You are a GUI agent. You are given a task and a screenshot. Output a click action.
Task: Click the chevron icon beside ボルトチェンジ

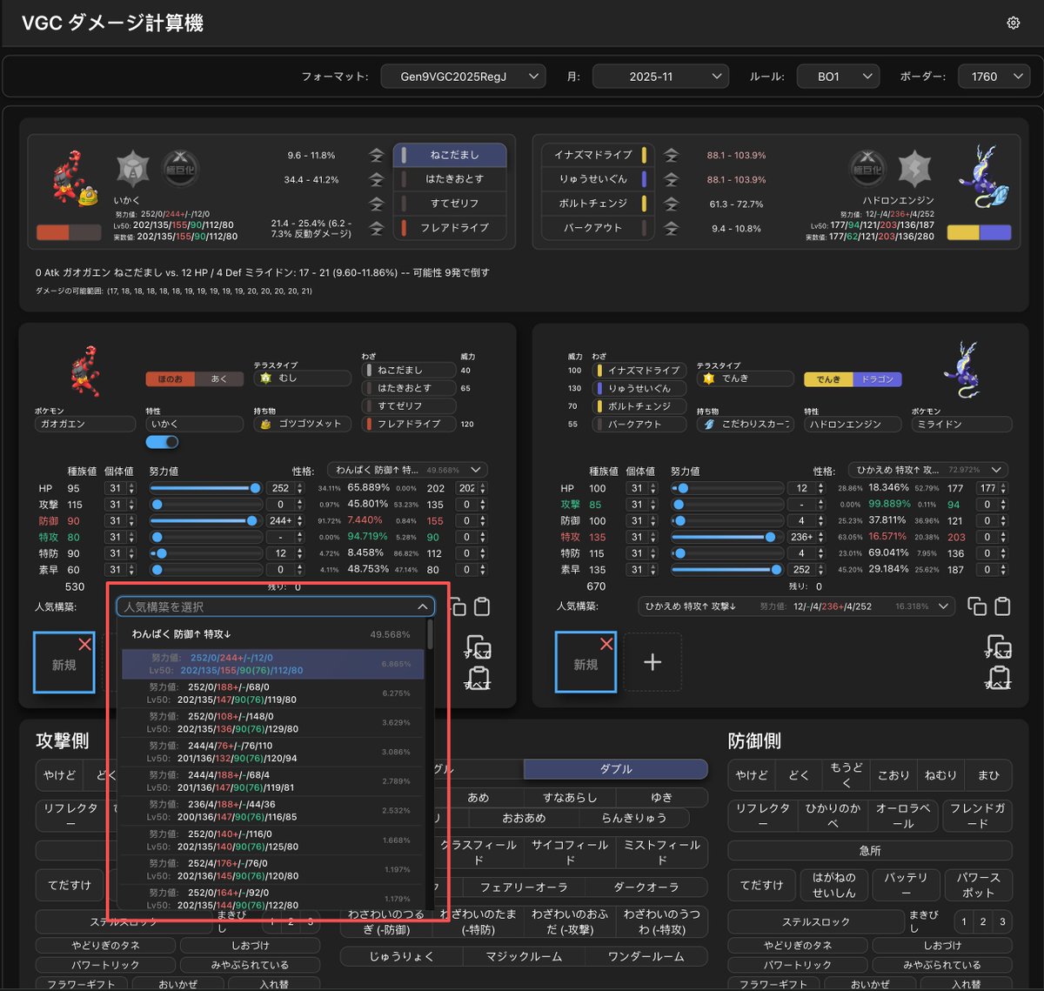pos(671,204)
